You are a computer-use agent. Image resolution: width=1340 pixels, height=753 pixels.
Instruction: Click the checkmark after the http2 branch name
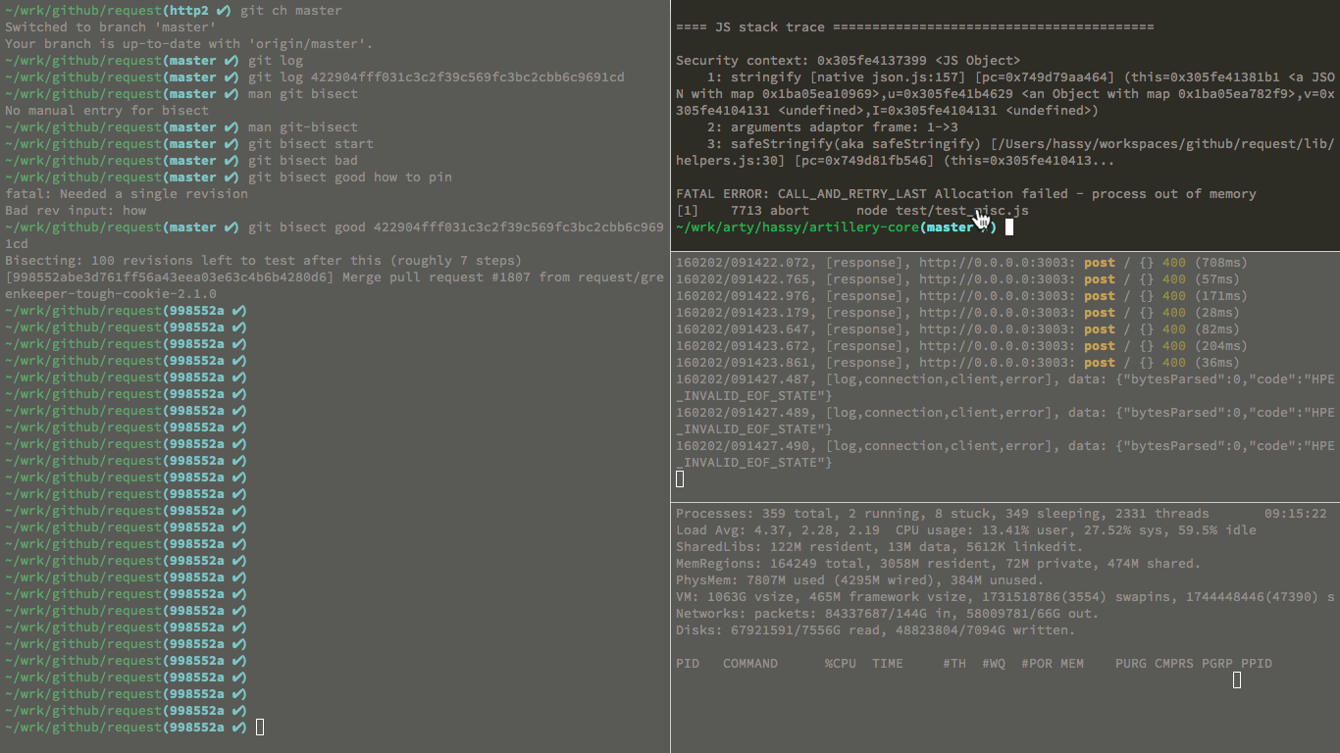point(223,11)
